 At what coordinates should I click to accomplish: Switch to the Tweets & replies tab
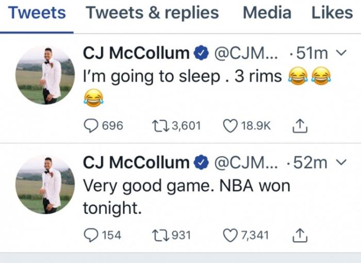(152, 13)
